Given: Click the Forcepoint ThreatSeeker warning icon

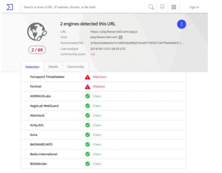Looking at the screenshot, I should pos(88,77).
